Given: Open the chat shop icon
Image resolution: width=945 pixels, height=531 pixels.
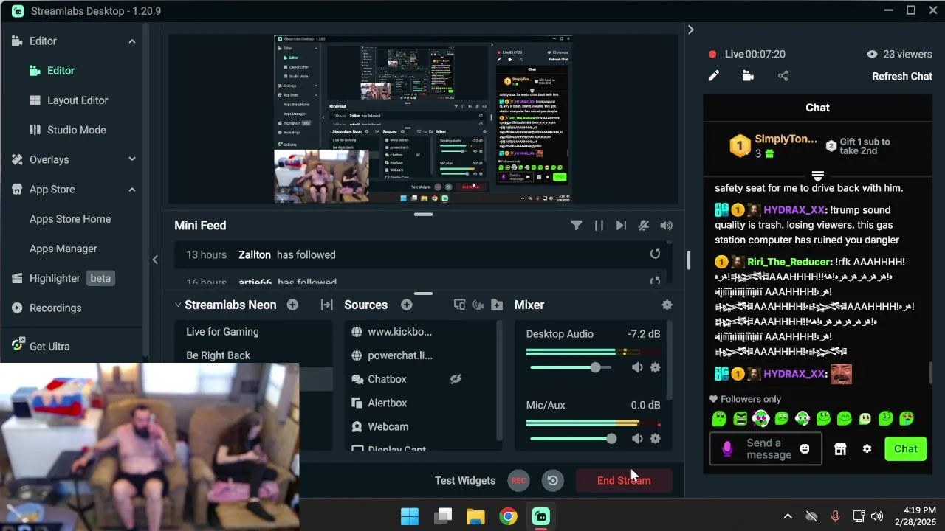Looking at the screenshot, I should 840,448.
